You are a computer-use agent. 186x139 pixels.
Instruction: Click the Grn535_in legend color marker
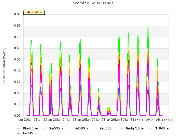pyautogui.click(x=44, y=129)
